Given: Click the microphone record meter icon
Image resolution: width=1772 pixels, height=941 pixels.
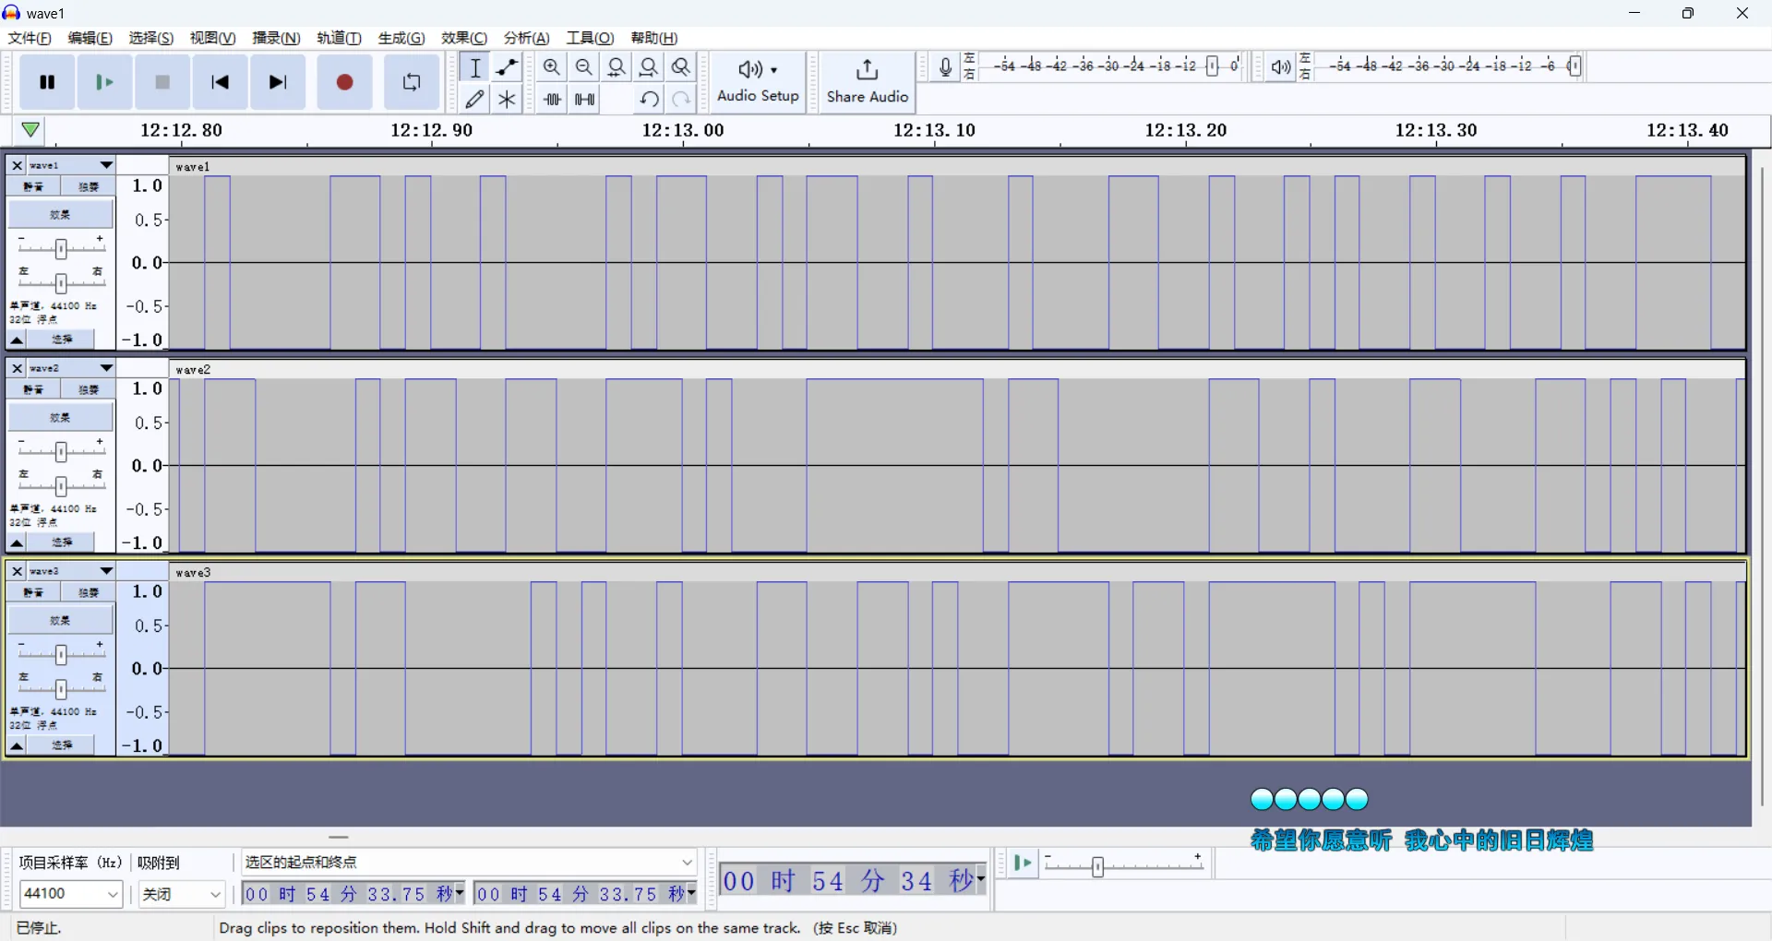Looking at the screenshot, I should (945, 67).
